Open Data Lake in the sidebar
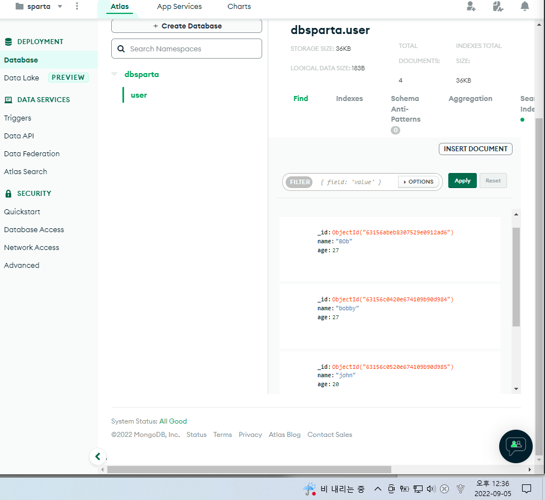This screenshot has height=500, width=545. [x=22, y=78]
